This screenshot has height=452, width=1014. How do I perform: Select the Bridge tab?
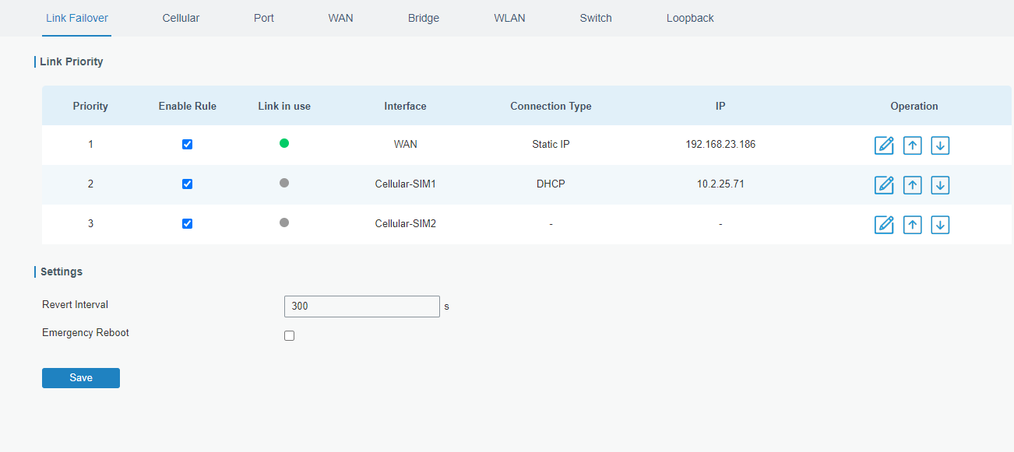click(424, 18)
